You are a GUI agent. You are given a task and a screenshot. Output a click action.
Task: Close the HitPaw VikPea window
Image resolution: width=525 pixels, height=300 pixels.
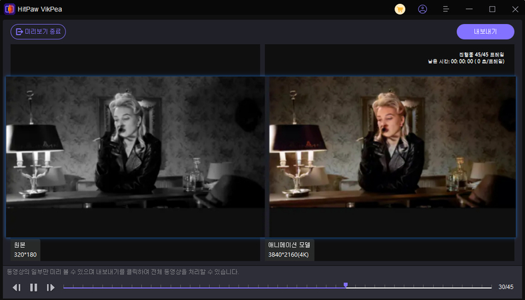[515, 9]
